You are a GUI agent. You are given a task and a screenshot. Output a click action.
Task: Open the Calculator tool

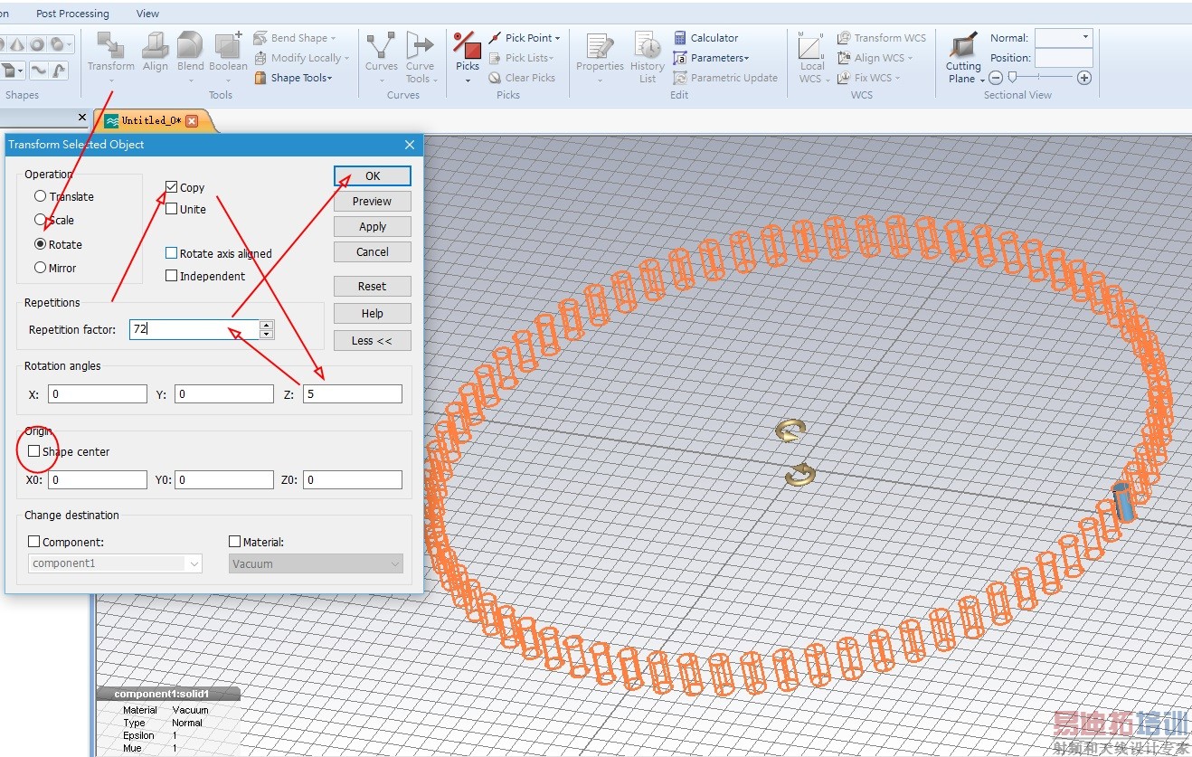coord(706,38)
